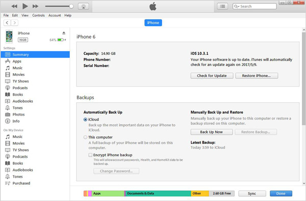
Task: Click the Sync button
Action: point(252,193)
